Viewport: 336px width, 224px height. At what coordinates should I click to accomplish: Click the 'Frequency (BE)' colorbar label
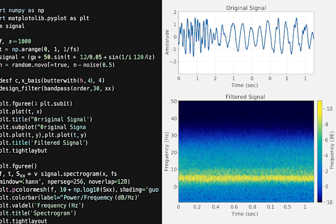click(x=332, y=150)
